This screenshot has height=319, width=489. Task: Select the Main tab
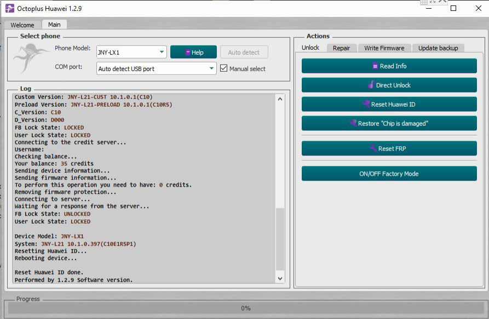[54, 25]
